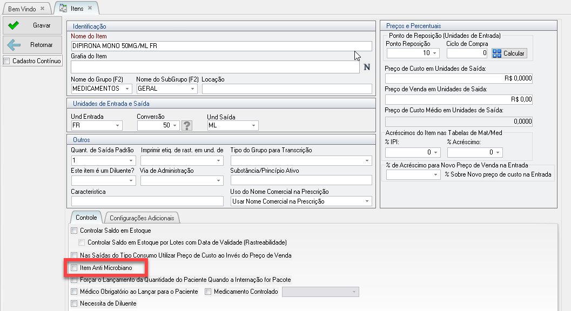
Task: Click the Retornar back arrow button
Action: click(32, 45)
